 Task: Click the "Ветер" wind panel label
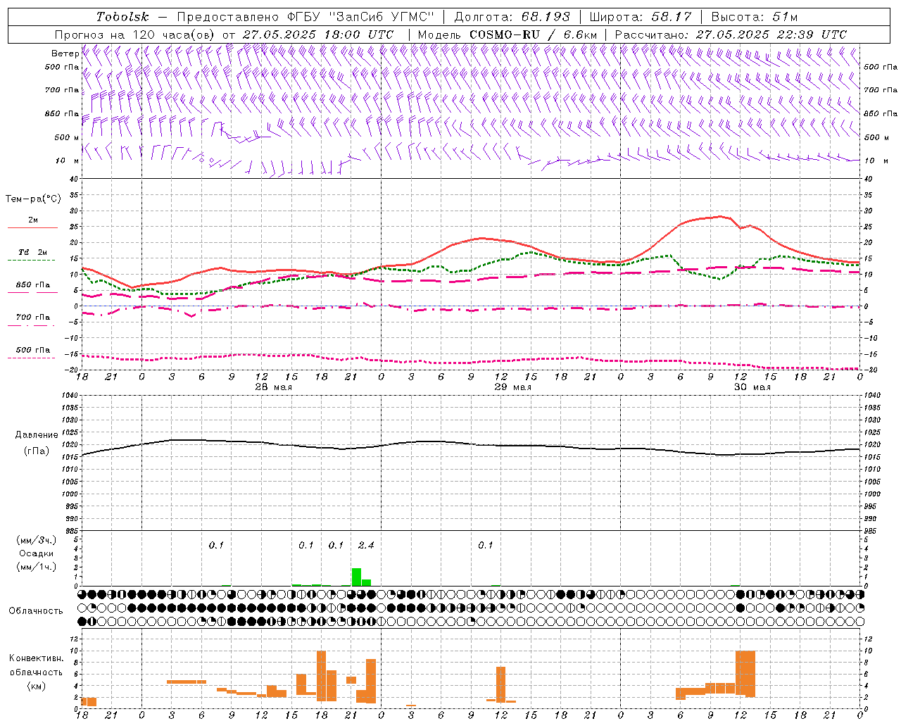pos(65,54)
